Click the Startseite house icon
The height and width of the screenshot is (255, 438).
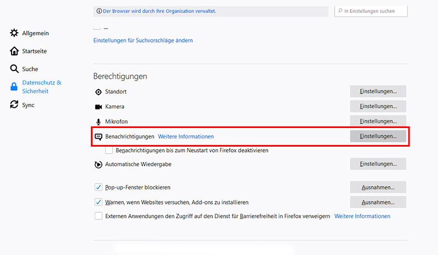click(14, 51)
